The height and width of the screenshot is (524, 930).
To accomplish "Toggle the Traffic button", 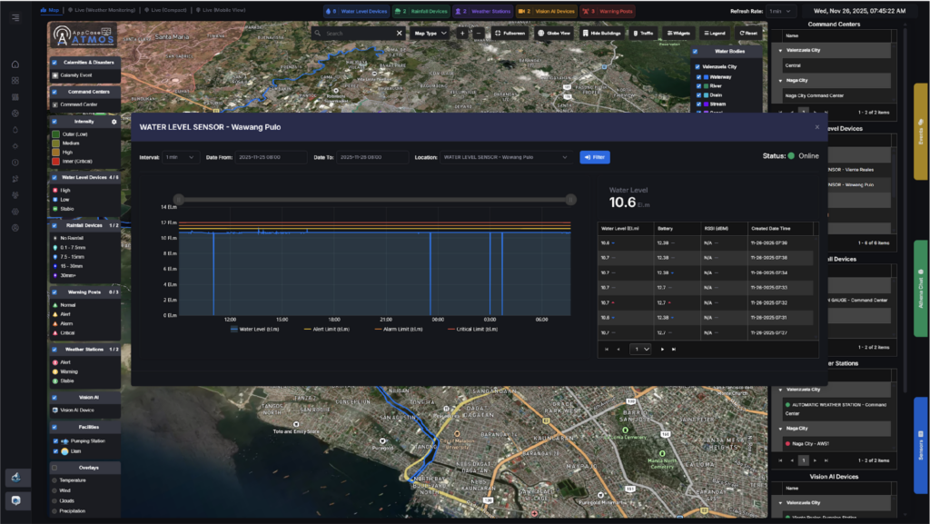I will point(643,34).
